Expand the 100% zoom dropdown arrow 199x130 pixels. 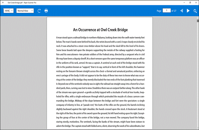(x=12, y=11)
